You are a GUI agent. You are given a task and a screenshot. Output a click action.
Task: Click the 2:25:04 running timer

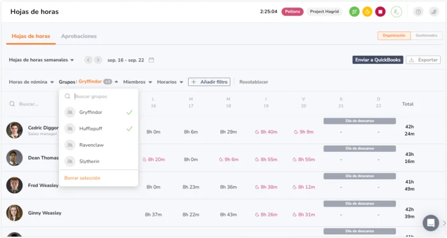268,12
